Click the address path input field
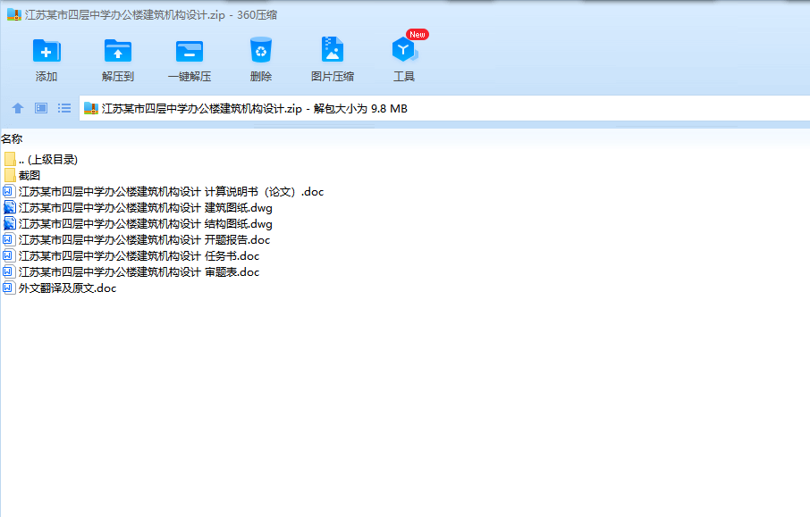Screen dimensions: 810x517 [x=444, y=108]
